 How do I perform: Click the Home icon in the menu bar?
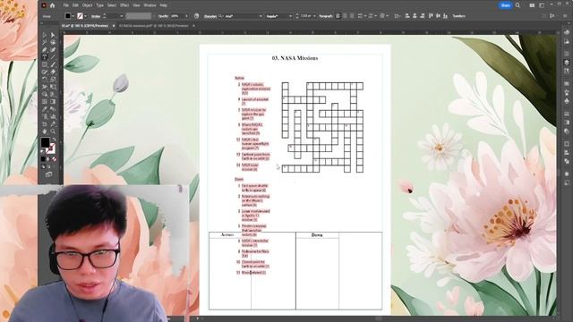click(52, 5)
